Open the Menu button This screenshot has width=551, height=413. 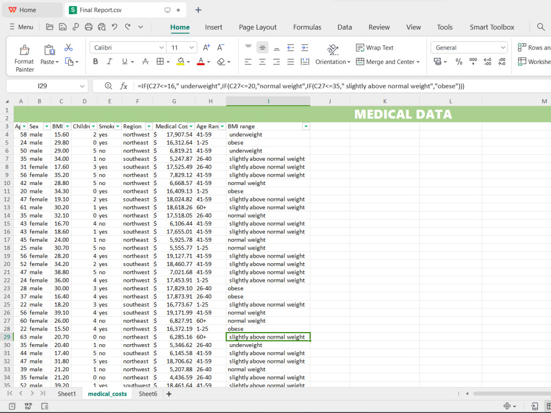click(21, 27)
